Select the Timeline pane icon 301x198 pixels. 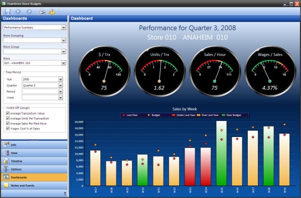[6, 161]
